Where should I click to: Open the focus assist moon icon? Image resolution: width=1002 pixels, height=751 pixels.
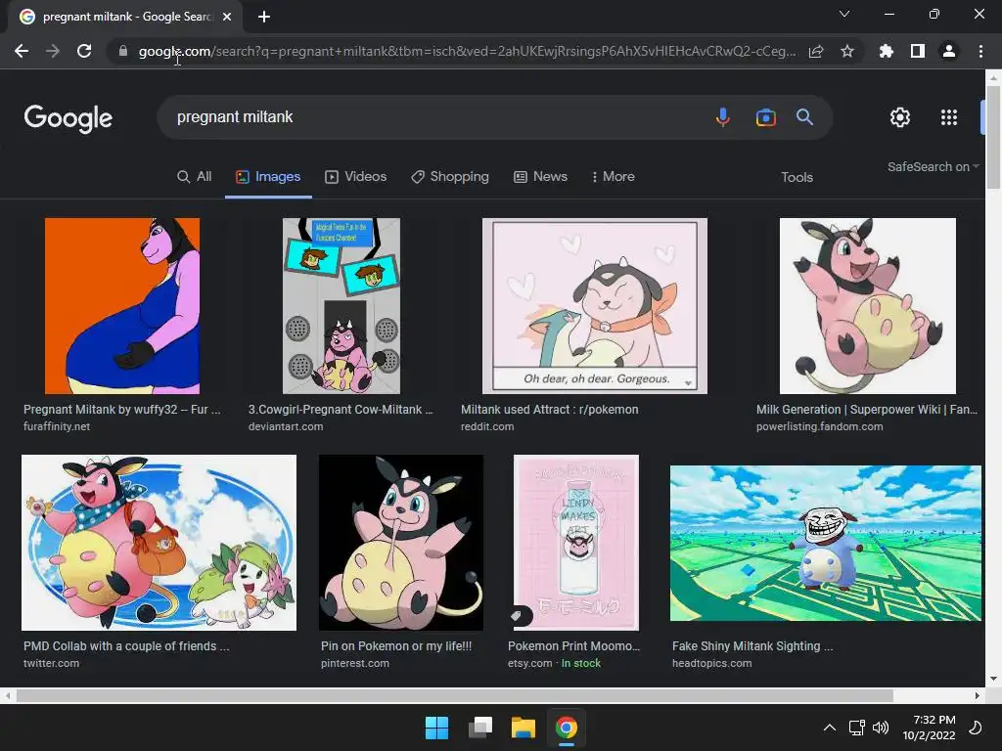976,728
